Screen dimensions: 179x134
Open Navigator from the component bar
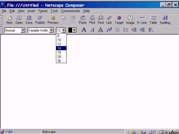(x=133, y=132)
